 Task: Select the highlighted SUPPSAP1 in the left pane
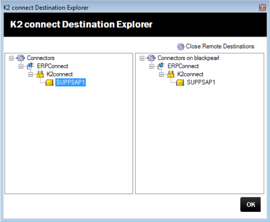point(70,82)
